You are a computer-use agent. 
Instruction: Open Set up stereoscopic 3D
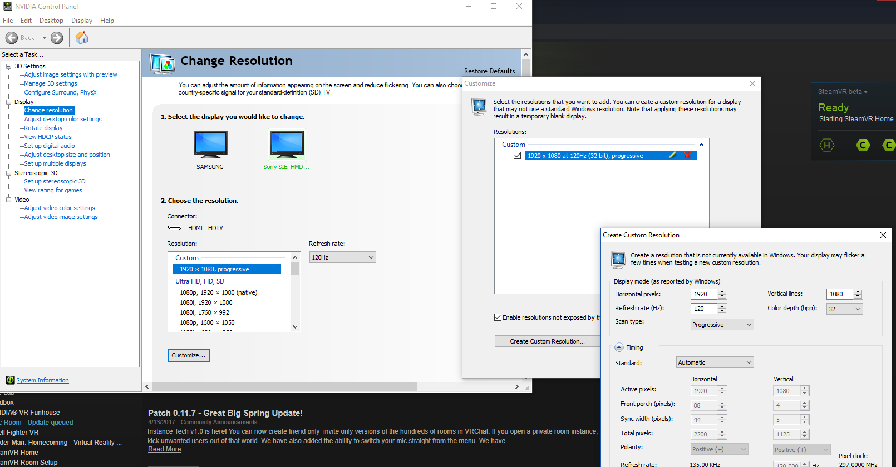[55, 181]
